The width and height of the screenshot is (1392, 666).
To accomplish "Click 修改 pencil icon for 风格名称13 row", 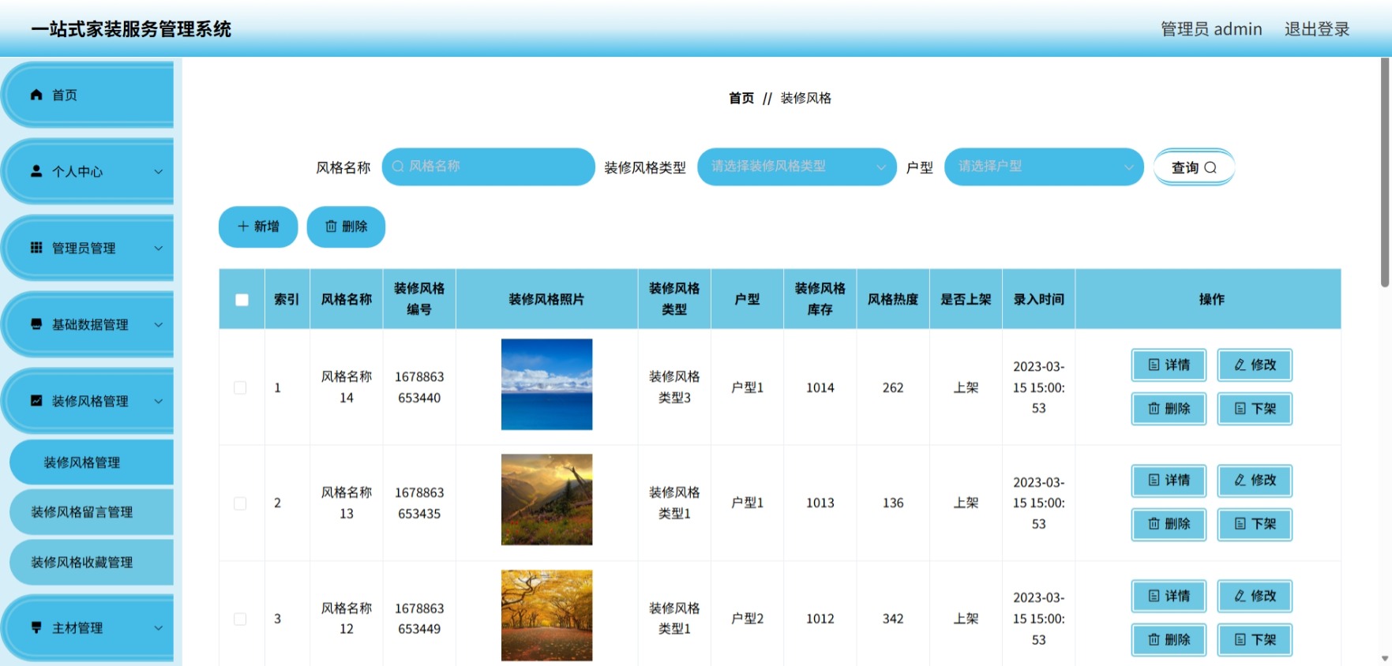I will (1240, 480).
